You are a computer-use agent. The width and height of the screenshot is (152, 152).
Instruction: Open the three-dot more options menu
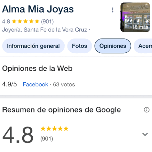click(112, 10)
